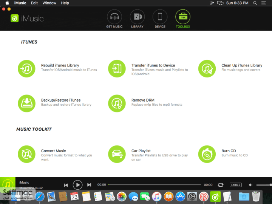Open Reminders from the Dock
The width and height of the screenshot is (272, 204).
pyautogui.click(x=98, y=197)
